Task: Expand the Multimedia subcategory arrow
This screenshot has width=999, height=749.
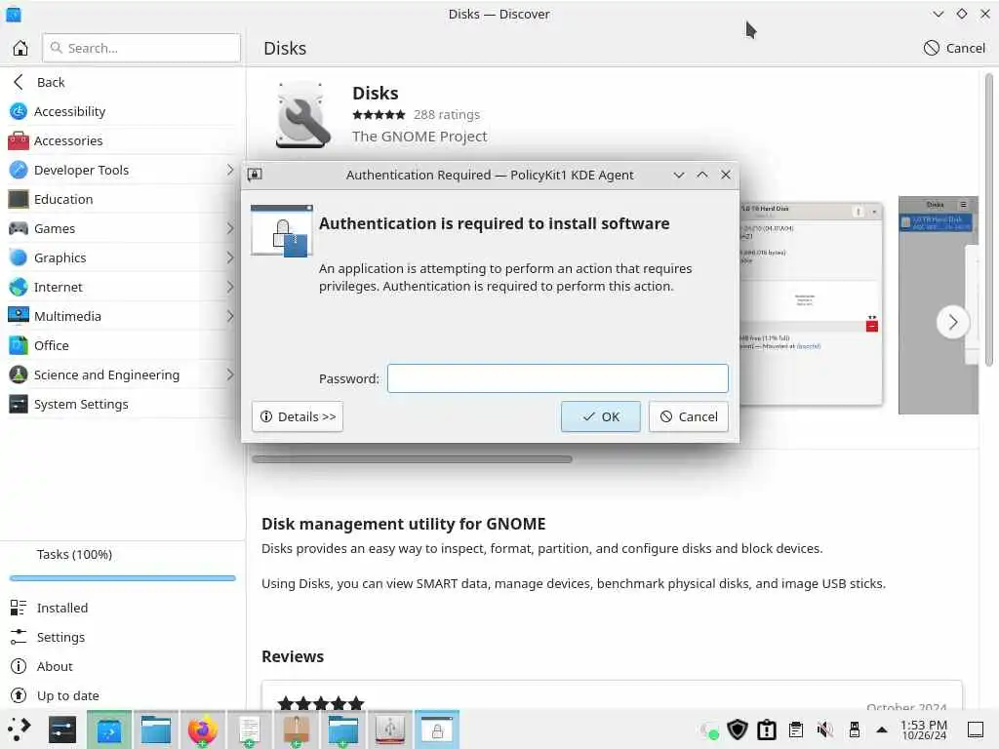Action: (230, 317)
